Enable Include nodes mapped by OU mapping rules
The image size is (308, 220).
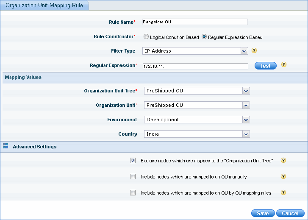point(133,193)
